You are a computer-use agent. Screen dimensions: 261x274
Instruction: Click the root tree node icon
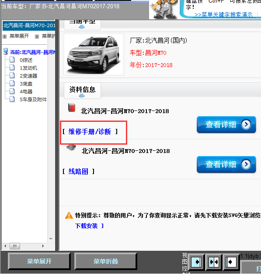[x=6, y=52]
